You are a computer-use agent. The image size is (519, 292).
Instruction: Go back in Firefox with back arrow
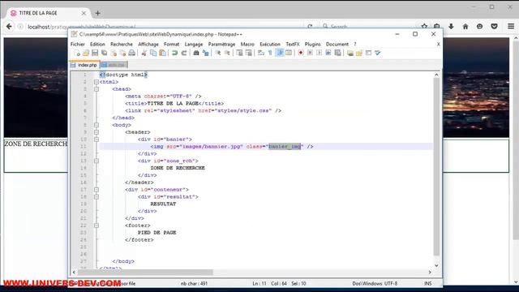click(x=9, y=27)
